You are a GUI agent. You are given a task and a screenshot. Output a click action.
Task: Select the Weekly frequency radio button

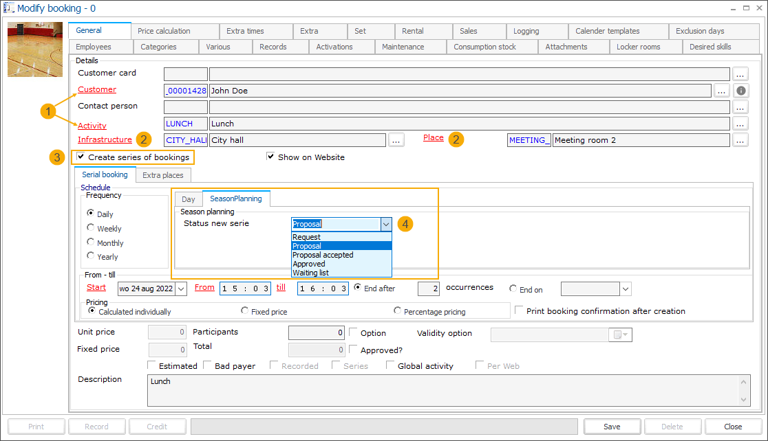(90, 229)
